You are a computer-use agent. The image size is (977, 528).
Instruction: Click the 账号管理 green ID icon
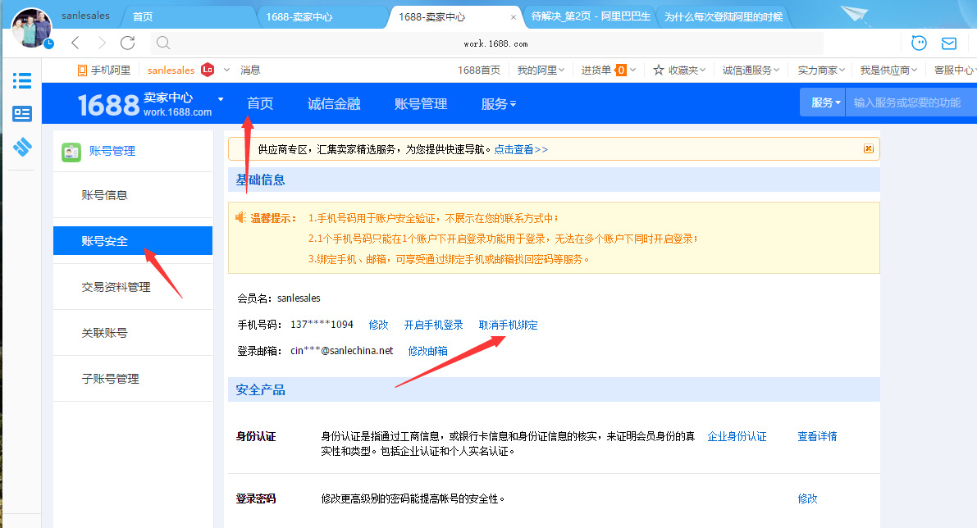71,152
